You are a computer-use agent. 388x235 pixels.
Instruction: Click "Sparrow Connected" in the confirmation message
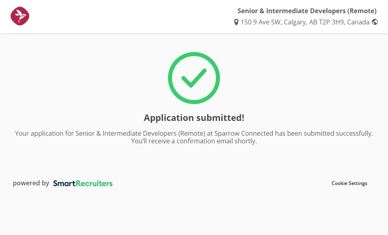(x=244, y=133)
